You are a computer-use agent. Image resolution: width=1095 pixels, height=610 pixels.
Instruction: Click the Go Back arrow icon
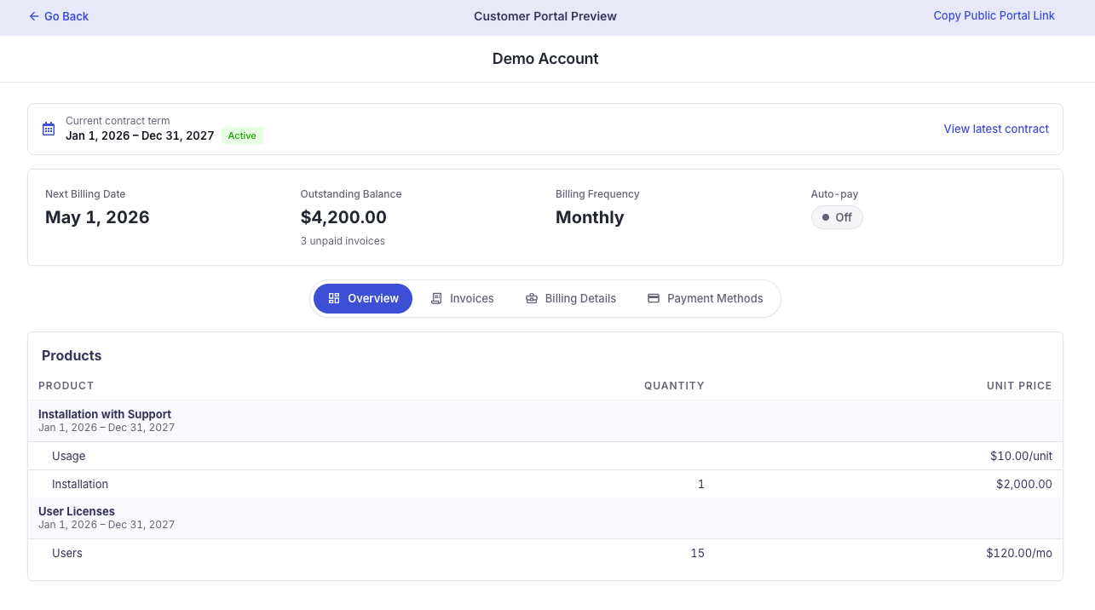(x=34, y=16)
